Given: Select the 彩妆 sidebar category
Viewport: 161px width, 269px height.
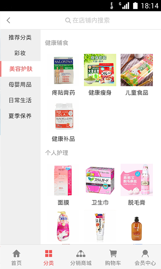Looking at the screenshot, I should coord(20,53).
